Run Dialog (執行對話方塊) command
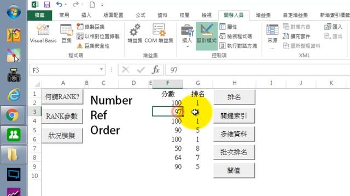The image size is (350, 196). [x=238, y=46]
